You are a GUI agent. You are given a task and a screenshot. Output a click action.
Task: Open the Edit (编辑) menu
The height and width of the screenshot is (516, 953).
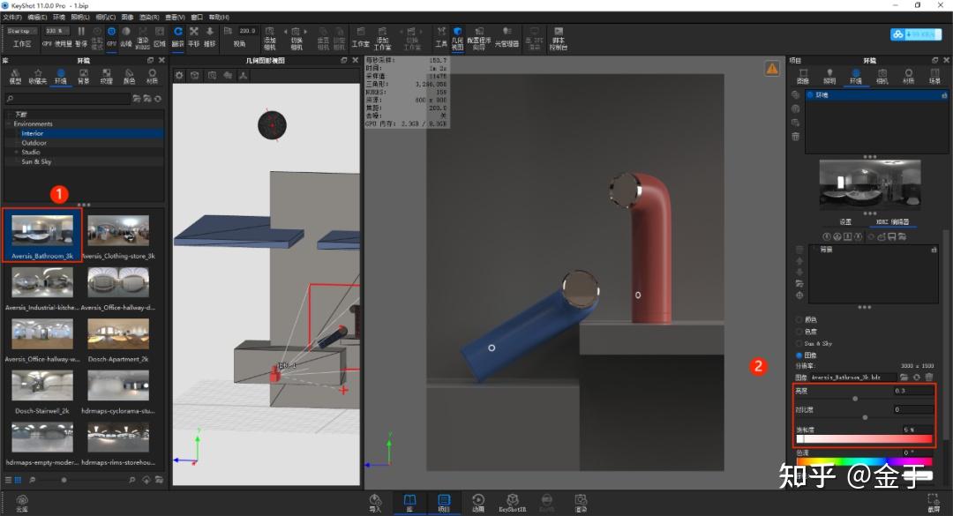[x=37, y=17]
